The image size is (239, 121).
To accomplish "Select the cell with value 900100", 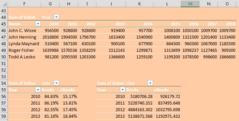I will pos(111,44).
